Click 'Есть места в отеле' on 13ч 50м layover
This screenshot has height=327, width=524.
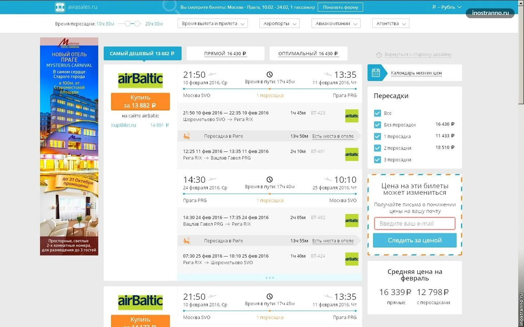tap(333, 136)
